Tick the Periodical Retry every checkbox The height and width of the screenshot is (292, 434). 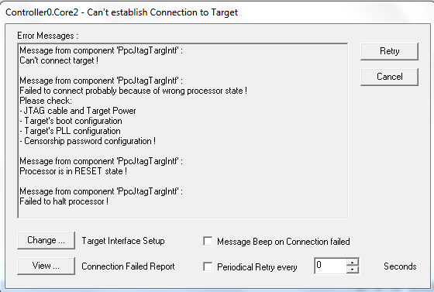coord(208,267)
